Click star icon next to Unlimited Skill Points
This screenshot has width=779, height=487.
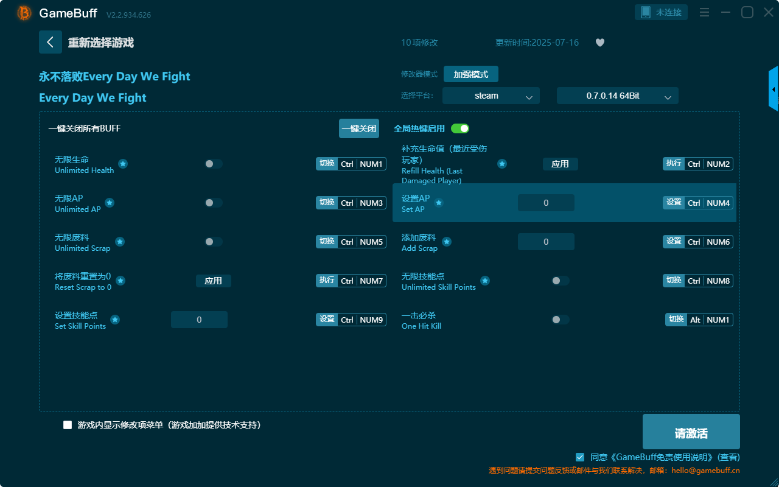pyautogui.click(x=485, y=281)
